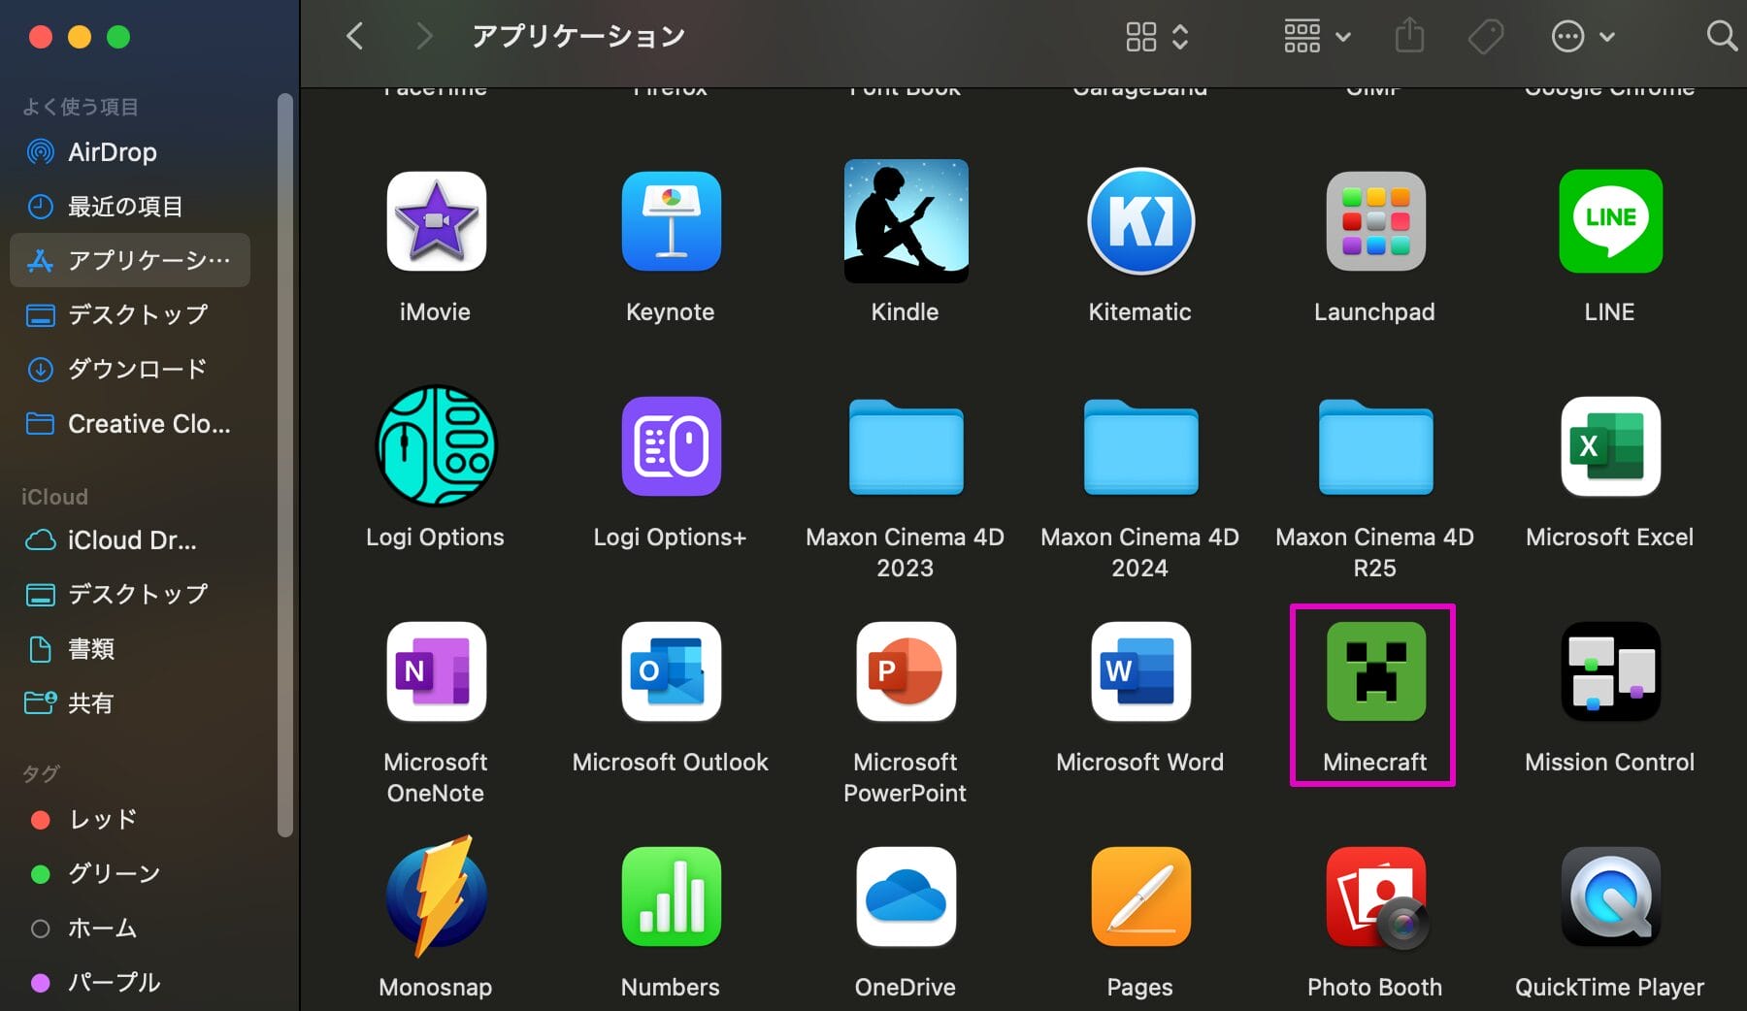Open Launchpad

pos(1374,221)
